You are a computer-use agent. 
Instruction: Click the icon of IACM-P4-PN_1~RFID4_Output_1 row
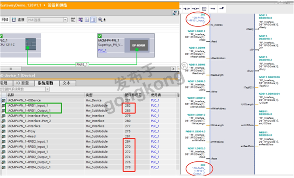[x=3, y=167]
